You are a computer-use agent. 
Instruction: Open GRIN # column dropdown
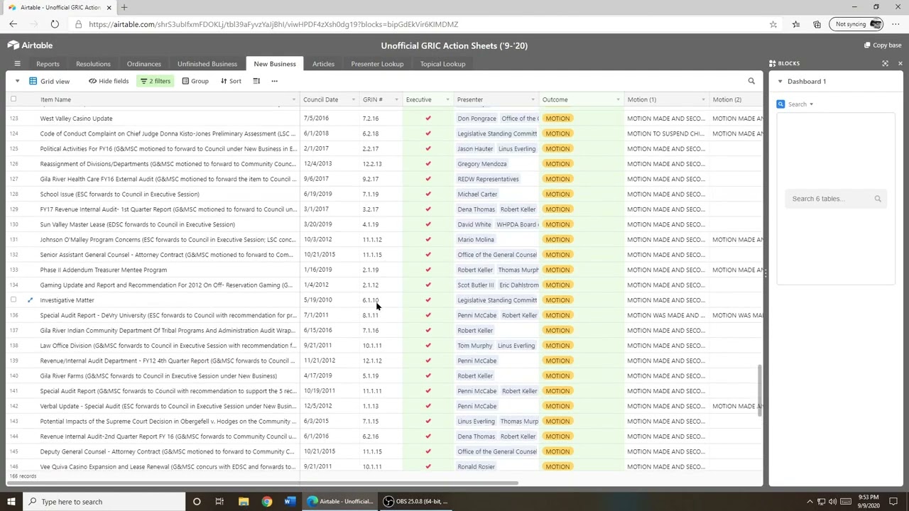pos(396,99)
